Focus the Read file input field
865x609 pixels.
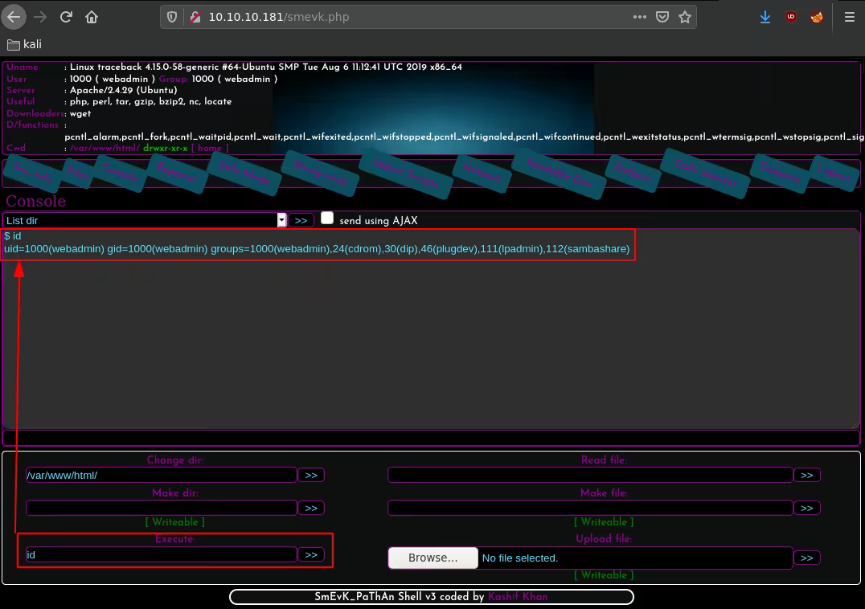pyautogui.click(x=590, y=475)
